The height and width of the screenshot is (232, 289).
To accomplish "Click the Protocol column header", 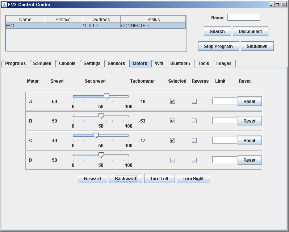I will [63, 19].
